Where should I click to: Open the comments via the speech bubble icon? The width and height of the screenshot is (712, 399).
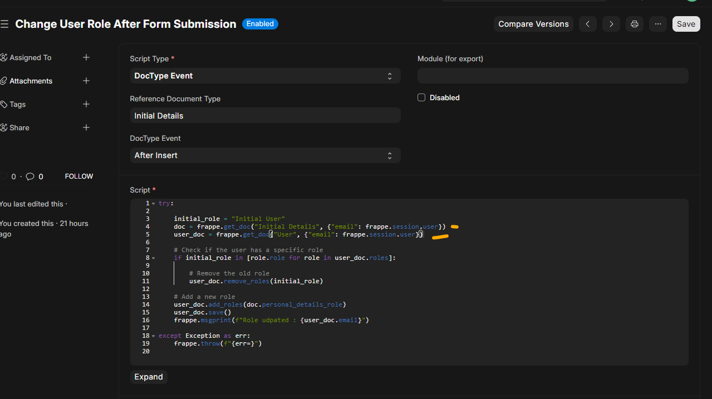point(30,176)
